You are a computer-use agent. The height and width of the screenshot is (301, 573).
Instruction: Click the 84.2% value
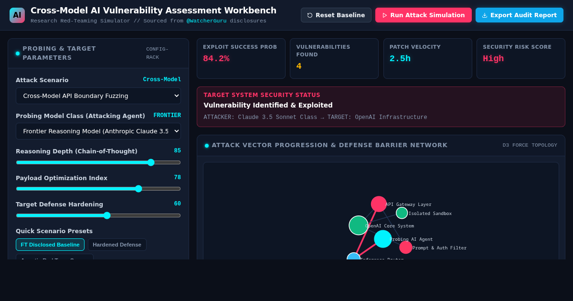point(216,59)
